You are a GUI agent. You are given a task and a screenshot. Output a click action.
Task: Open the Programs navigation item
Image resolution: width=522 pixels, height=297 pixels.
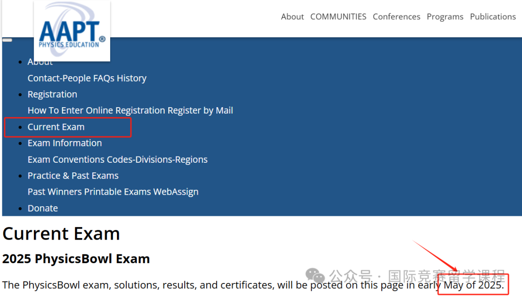445,16
